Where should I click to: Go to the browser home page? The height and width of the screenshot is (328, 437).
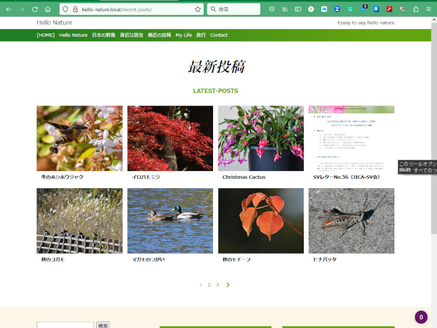point(48,9)
